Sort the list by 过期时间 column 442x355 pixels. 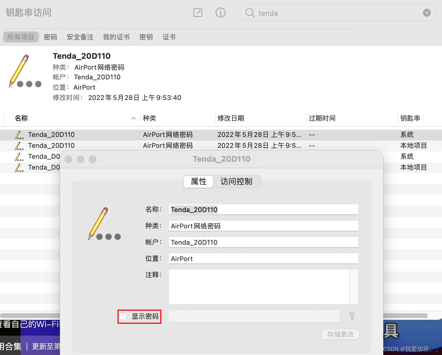tap(352, 118)
